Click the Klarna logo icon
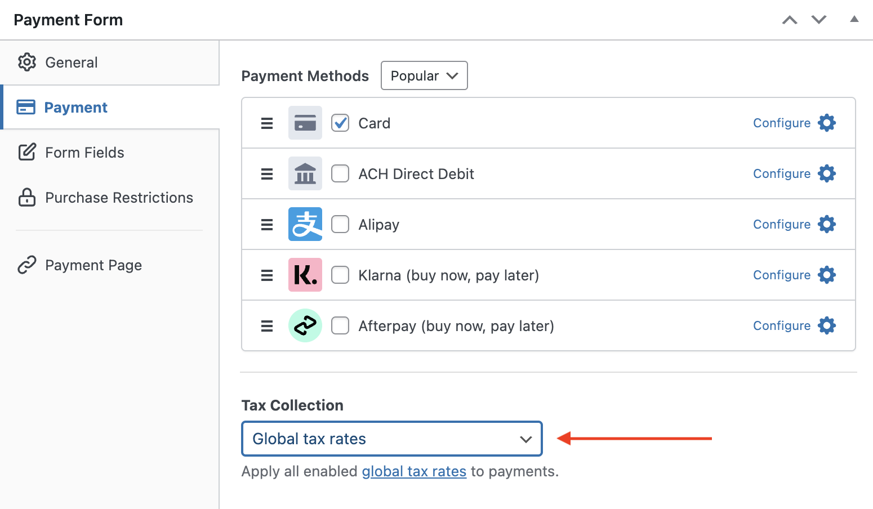 [305, 275]
